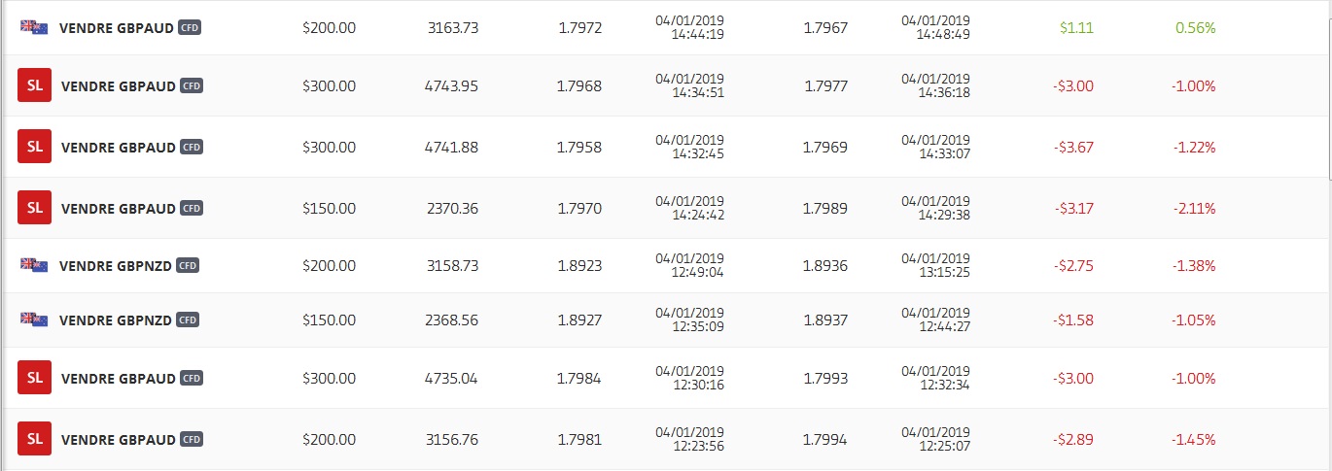Image resolution: width=1332 pixels, height=471 pixels.
Task: Click the GBPNZD flag icon in the $150.00 row
Action: tap(34, 320)
